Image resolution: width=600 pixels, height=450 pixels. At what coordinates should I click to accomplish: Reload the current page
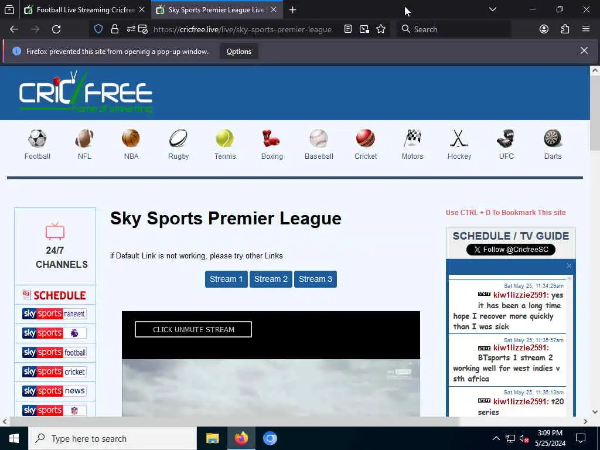[x=56, y=29]
